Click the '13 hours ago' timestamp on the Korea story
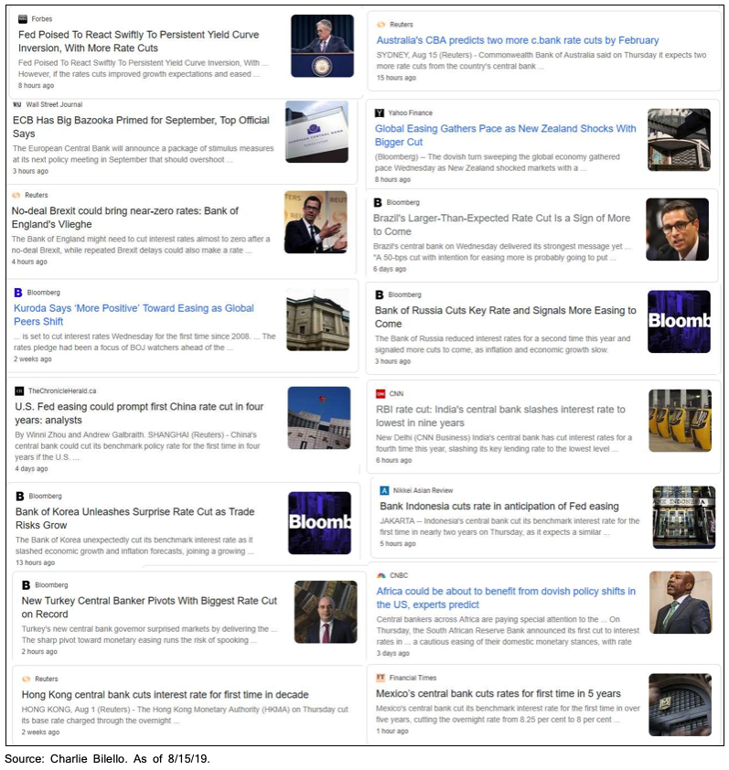The image size is (729, 770). [x=35, y=562]
